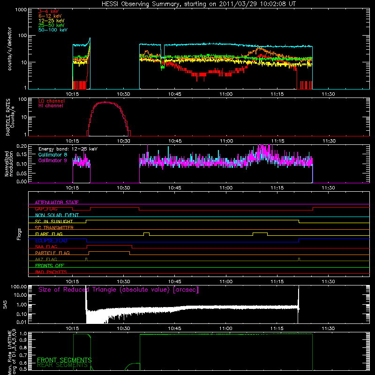Click the HI channel legend label

(x=51, y=106)
